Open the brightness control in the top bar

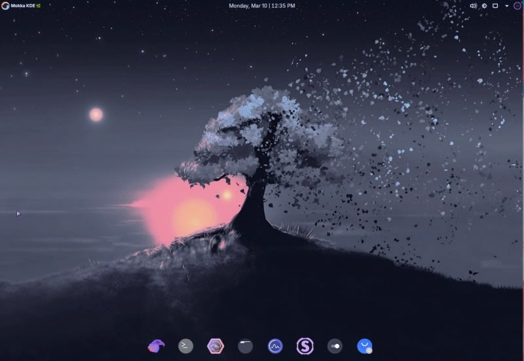[x=485, y=5]
